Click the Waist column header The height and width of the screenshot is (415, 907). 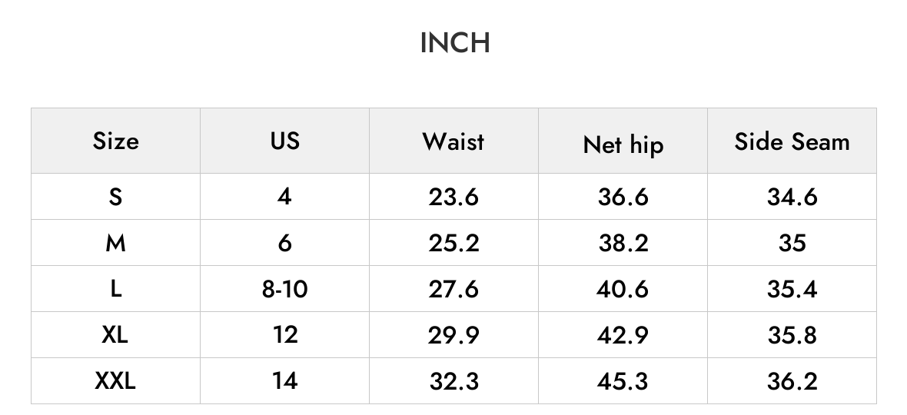pos(453,141)
